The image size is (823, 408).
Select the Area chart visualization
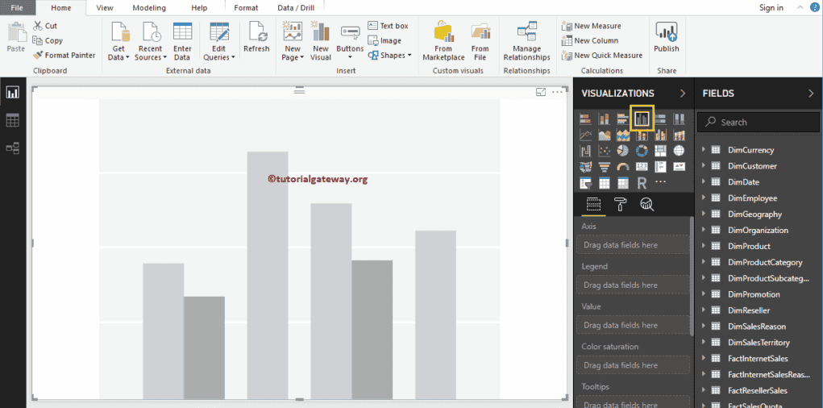604,135
